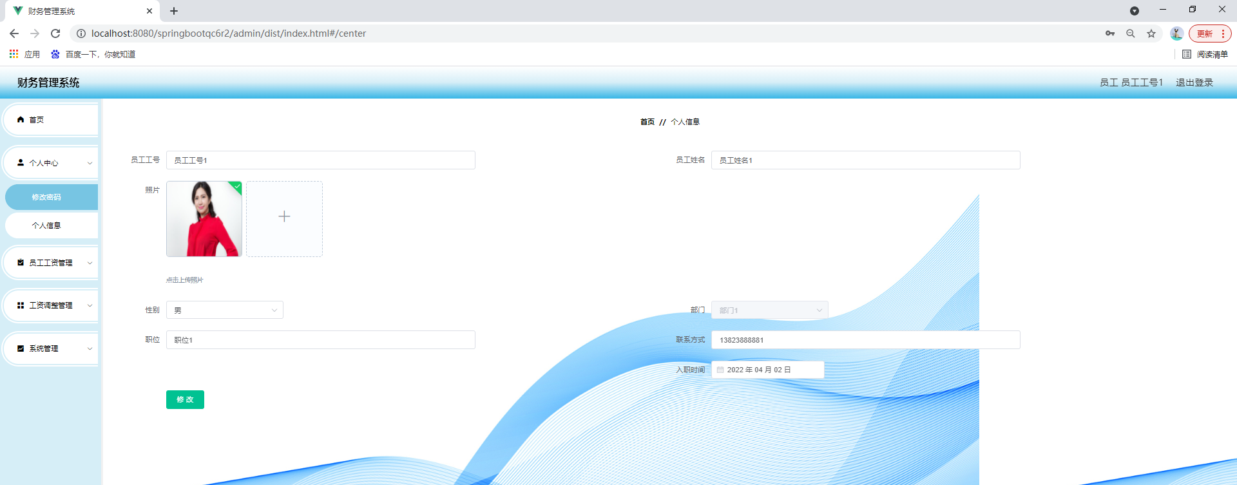Click 退出登录 to log out
The height and width of the screenshot is (485, 1237).
(x=1194, y=82)
